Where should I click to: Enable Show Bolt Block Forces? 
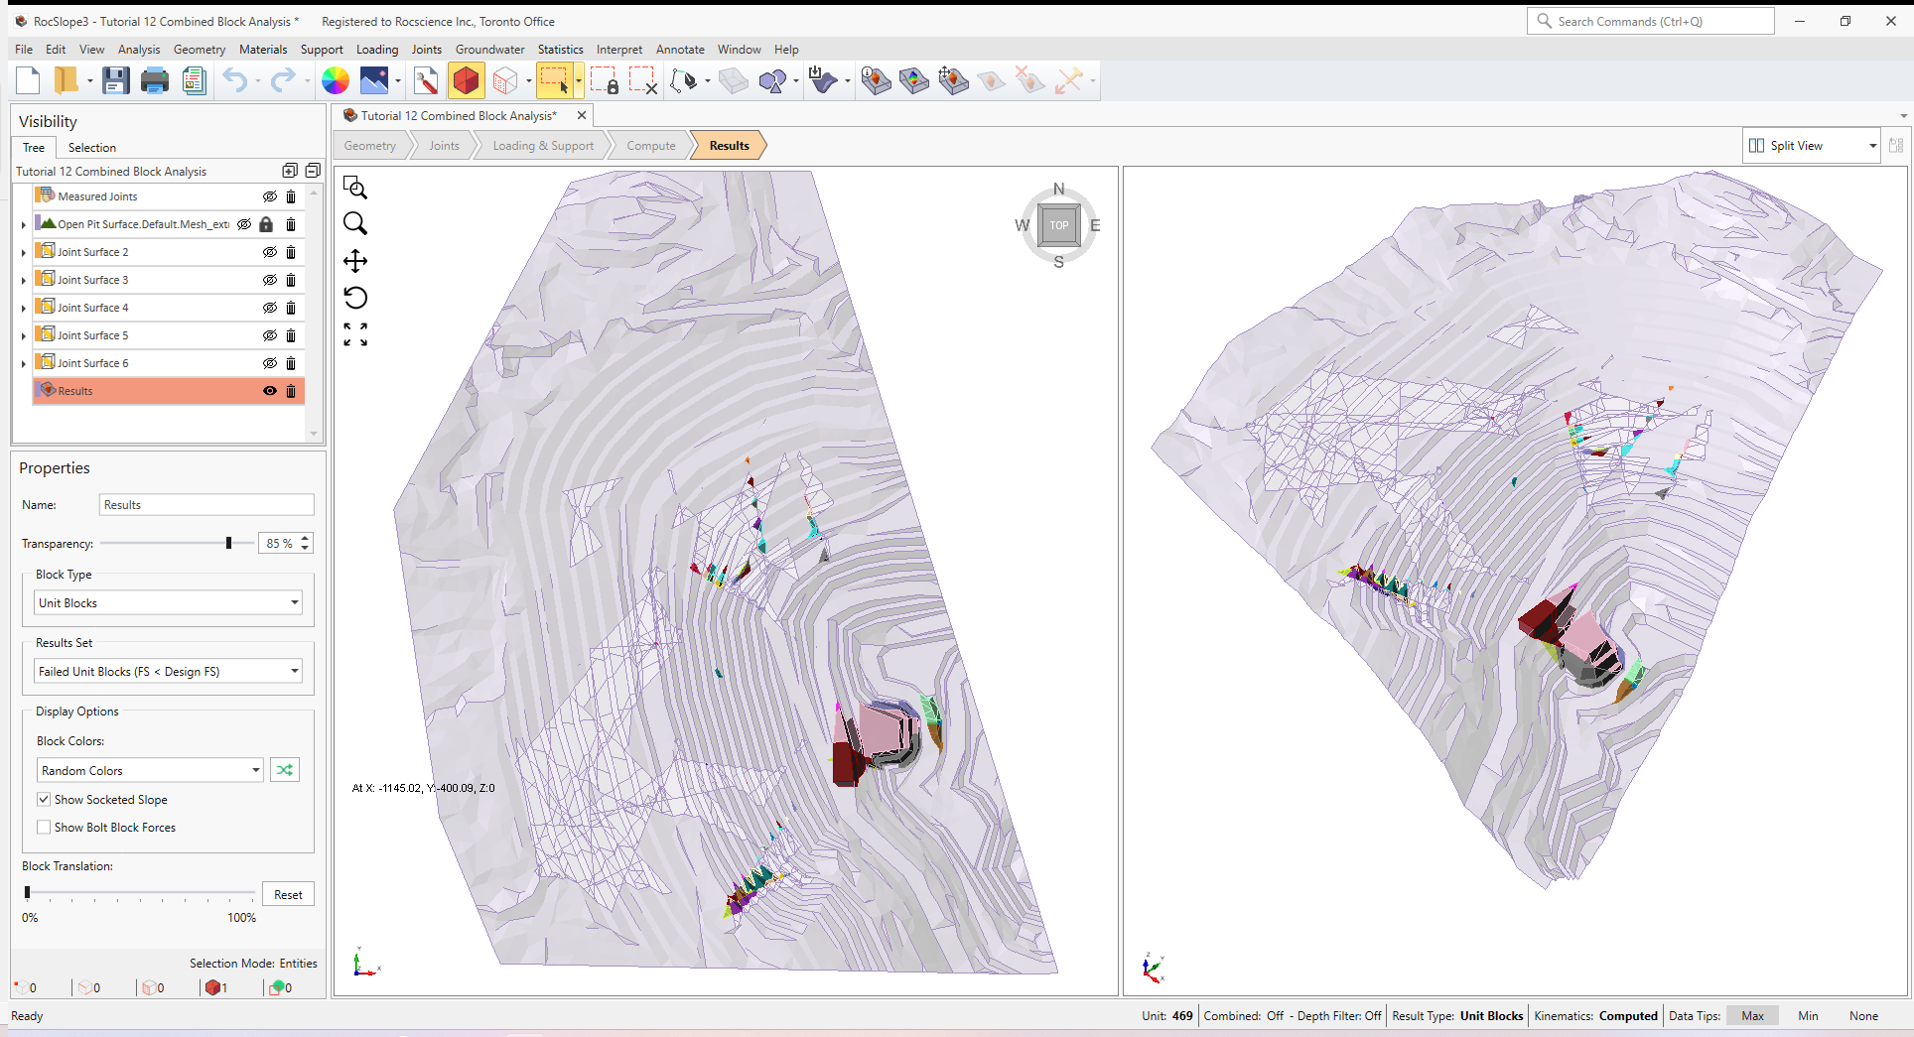pos(44,828)
